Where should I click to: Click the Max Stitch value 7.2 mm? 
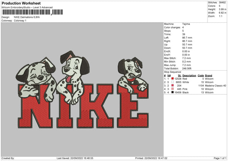click(x=187, y=58)
